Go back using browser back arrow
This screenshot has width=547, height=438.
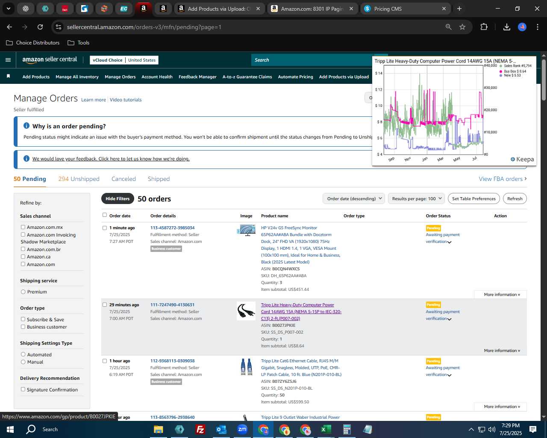(x=9, y=27)
